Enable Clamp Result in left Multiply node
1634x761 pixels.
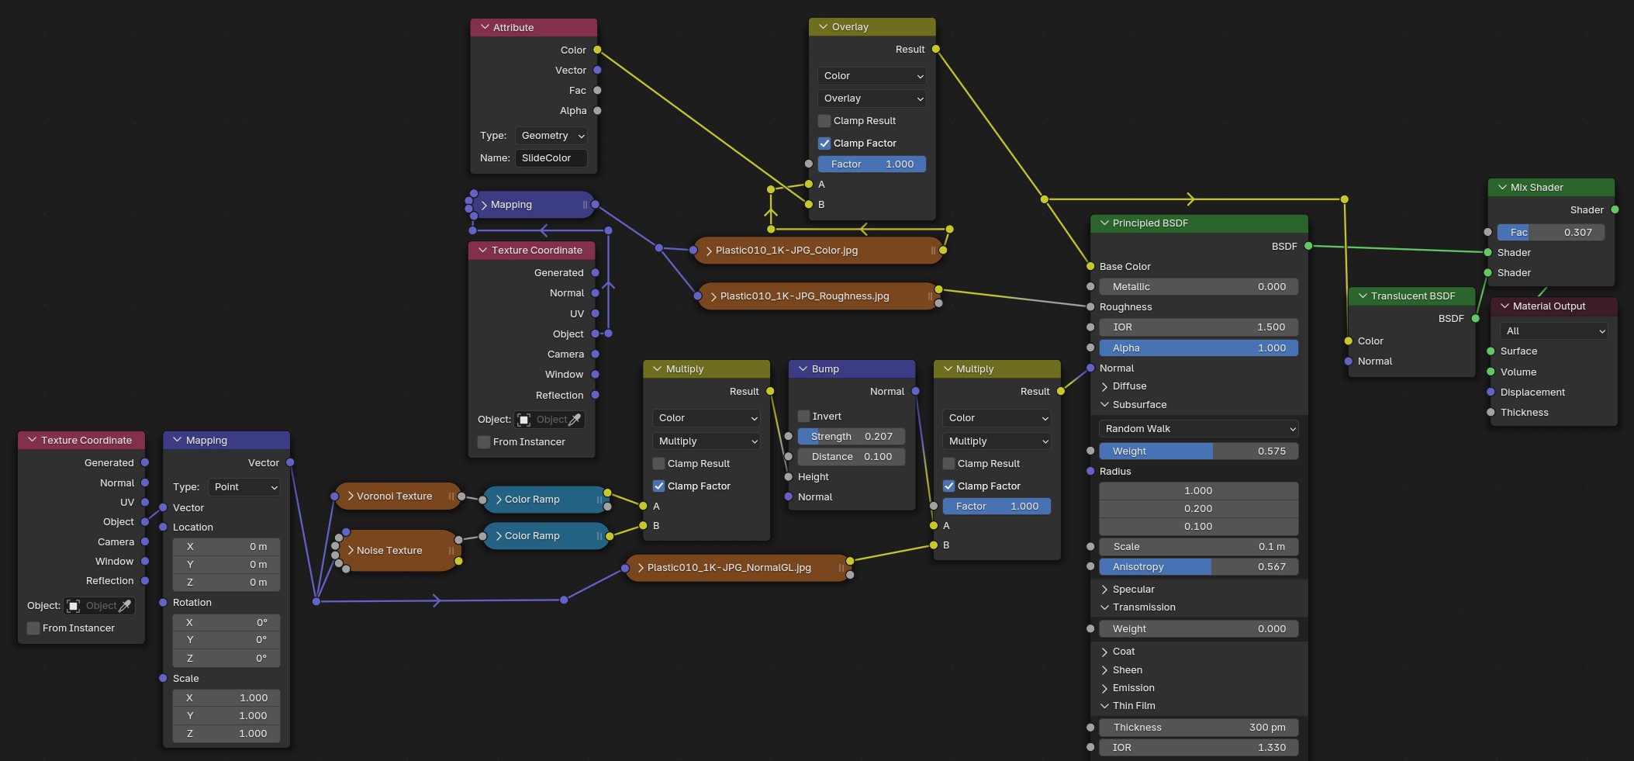(658, 464)
